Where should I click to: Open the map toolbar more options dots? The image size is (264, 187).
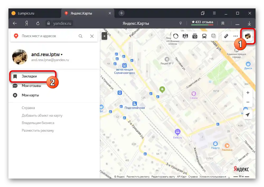[x=235, y=36]
